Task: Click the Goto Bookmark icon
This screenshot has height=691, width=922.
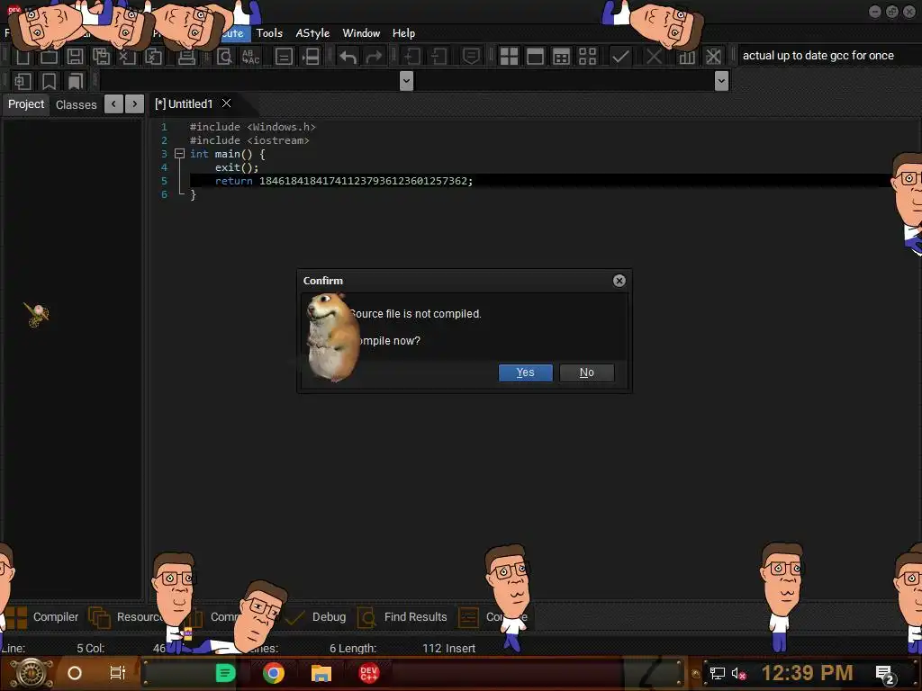Action: 76,81
